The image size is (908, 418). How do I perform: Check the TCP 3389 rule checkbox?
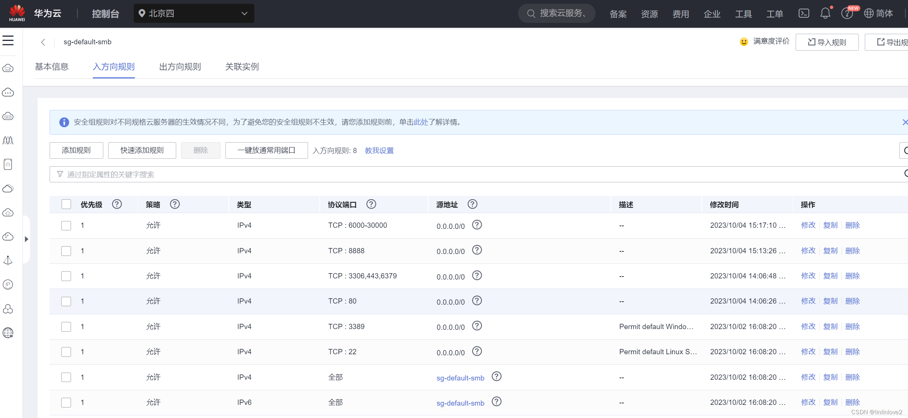point(66,327)
